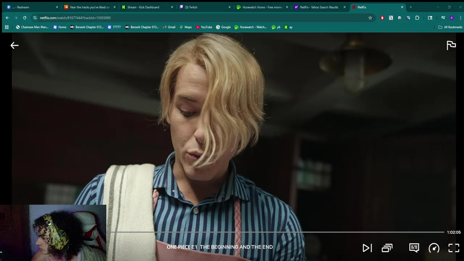Report a problem with the flag icon

(451, 45)
